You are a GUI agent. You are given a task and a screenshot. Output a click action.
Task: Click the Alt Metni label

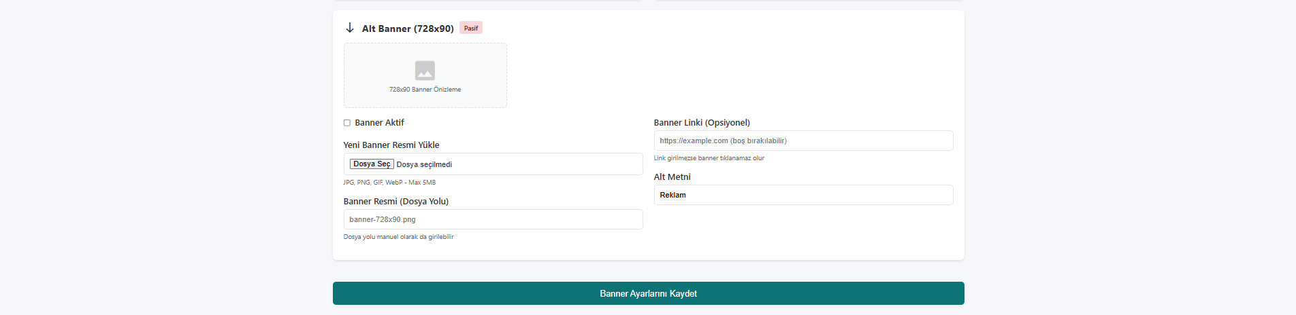pos(672,177)
